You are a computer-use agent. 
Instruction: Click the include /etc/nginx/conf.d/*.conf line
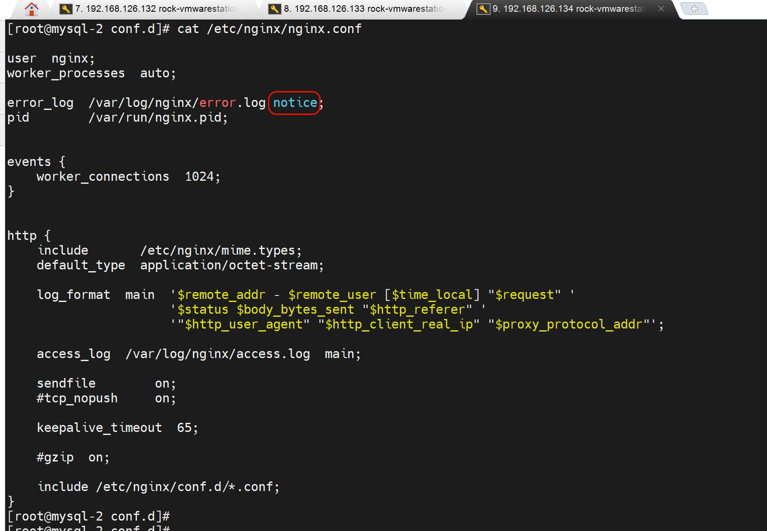(158, 487)
